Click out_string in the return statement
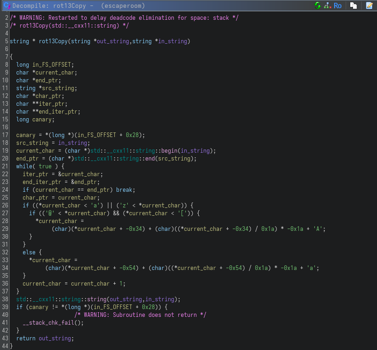Viewport: 377px width, 350px height. 55,339
